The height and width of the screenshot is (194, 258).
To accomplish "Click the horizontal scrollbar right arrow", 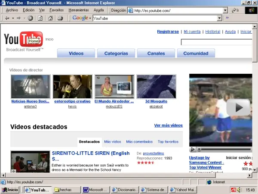I will click(x=249, y=175).
